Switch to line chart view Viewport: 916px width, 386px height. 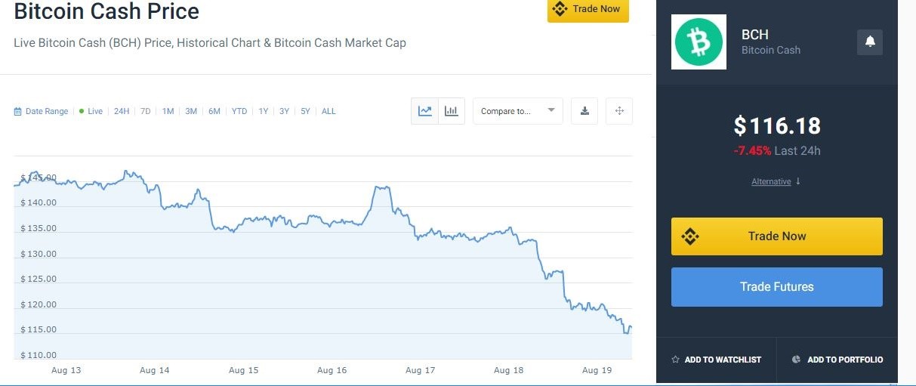(x=425, y=111)
